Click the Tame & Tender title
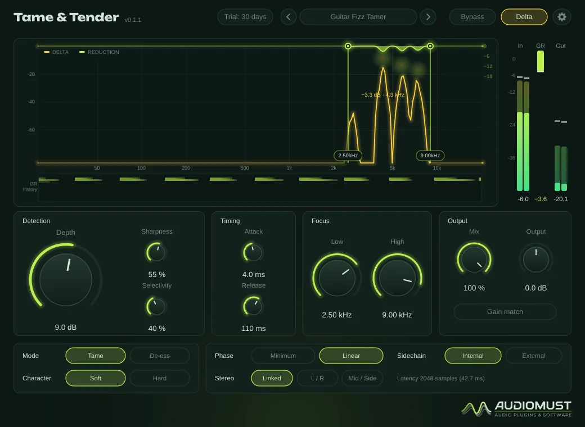585x427 pixels. [x=66, y=17]
